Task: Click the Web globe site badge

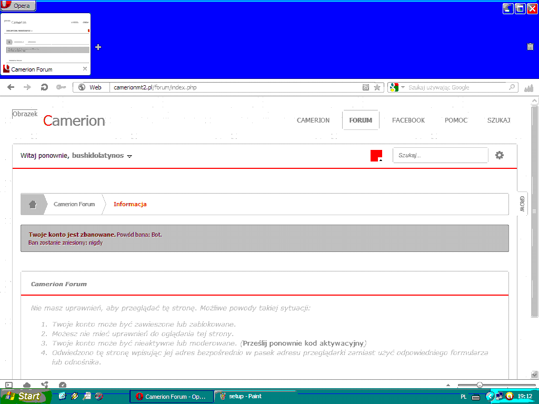Action: 91,87
